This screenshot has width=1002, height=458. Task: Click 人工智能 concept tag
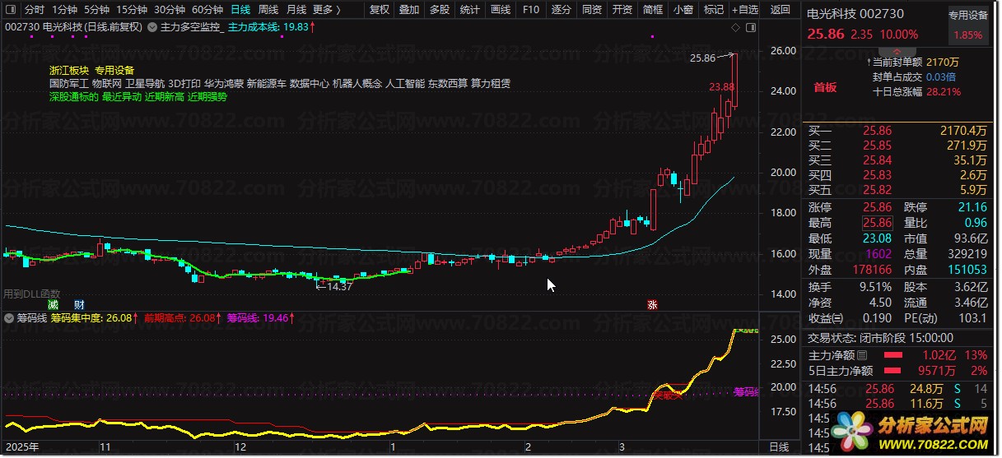tap(405, 83)
